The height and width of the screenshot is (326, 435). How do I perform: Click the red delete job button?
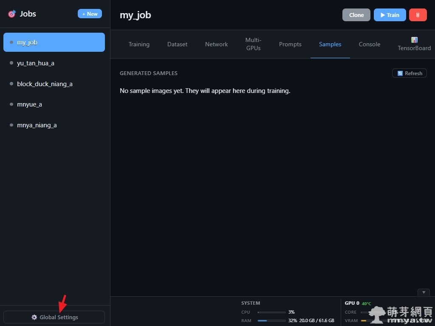[418, 15]
